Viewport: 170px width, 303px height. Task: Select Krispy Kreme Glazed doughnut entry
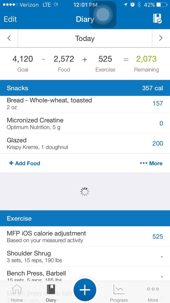85,143
